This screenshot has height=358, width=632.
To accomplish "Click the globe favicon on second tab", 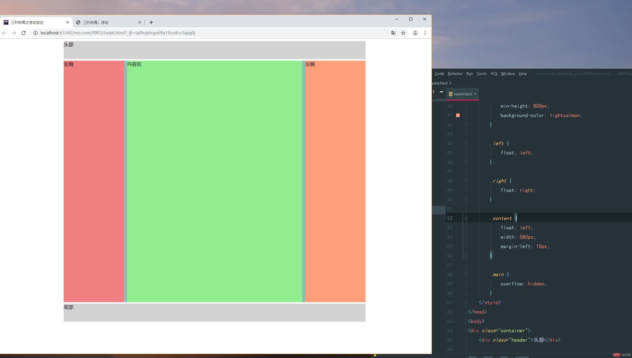I will (78, 22).
